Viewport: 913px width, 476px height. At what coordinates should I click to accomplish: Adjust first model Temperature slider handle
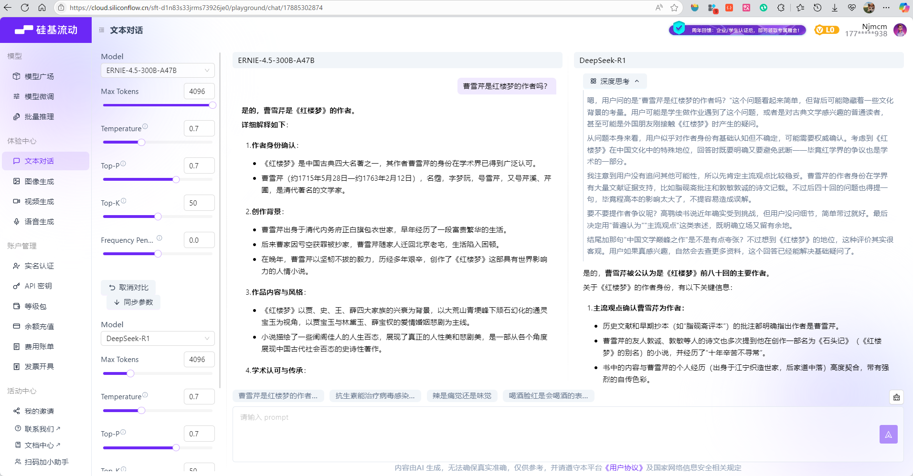point(141,142)
